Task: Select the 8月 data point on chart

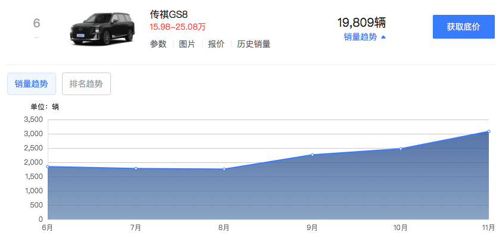Action: (224, 169)
